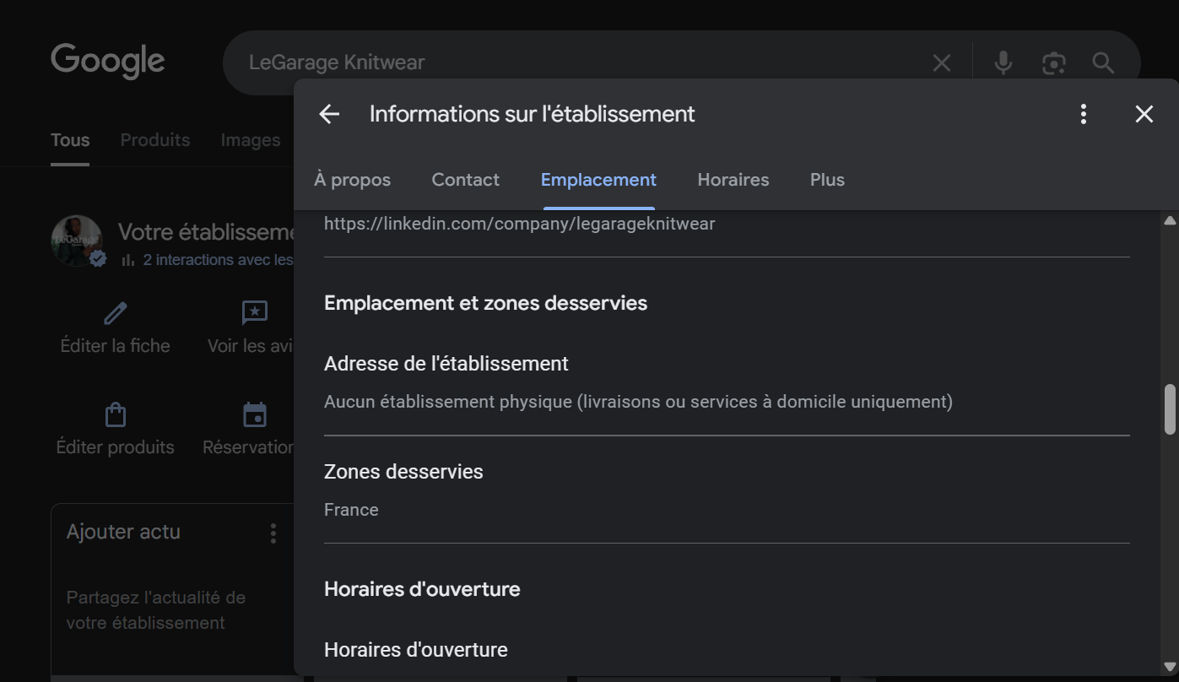The width and height of the screenshot is (1179, 682).
Task: Open search by image camera icon
Action: (x=1053, y=63)
